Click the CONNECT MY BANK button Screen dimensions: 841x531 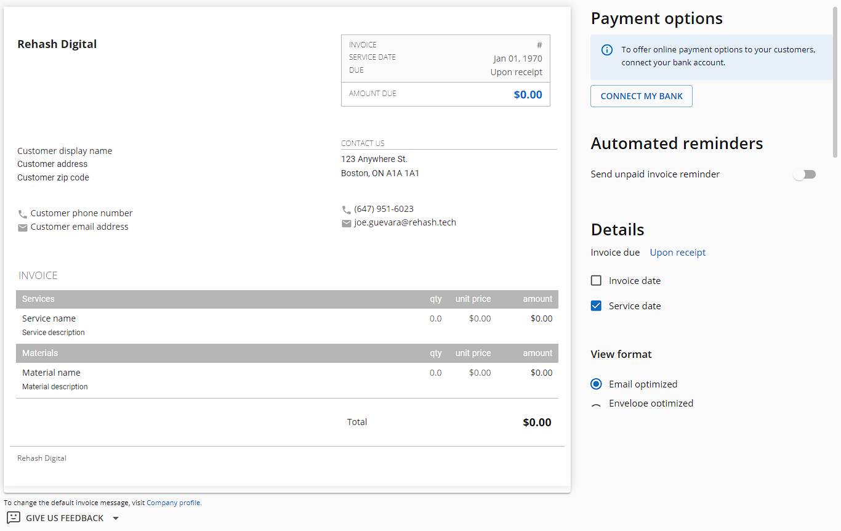coord(641,96)
